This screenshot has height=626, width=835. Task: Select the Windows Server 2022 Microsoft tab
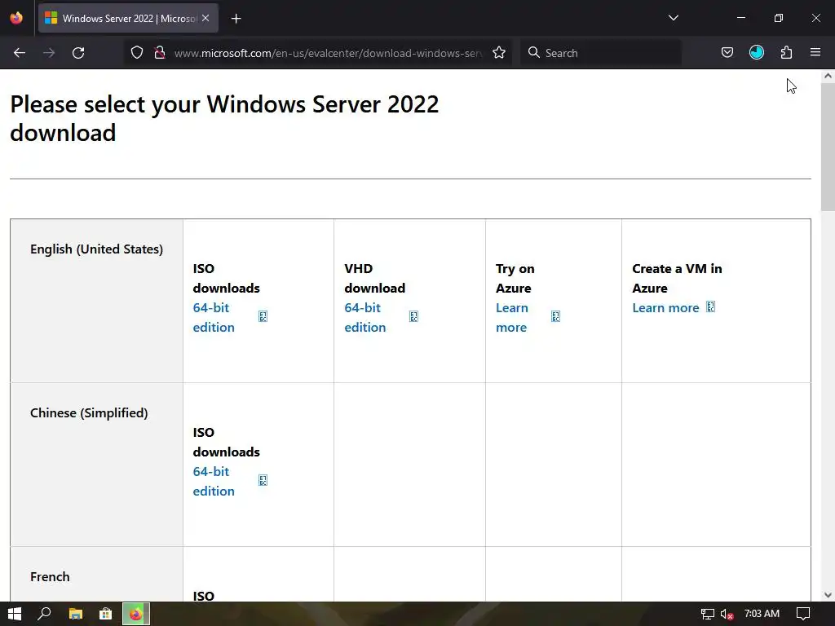[x=128, y=18]
